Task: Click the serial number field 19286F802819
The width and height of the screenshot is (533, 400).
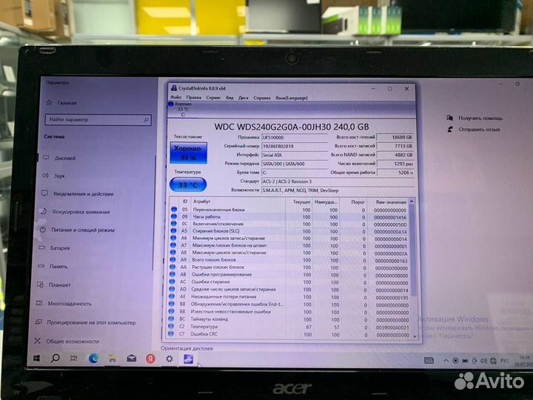Action: coord(295,146)
